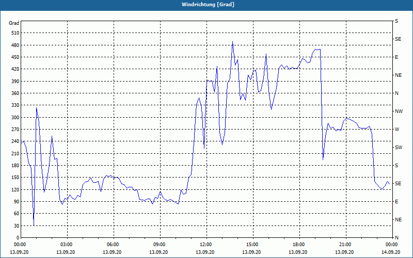Click the 14.09.20 date label

point(391,252)
